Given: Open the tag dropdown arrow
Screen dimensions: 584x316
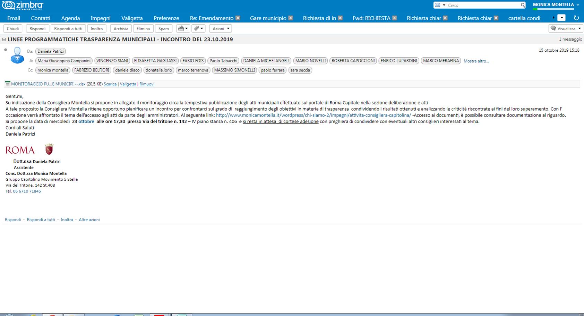Looking at the screenshot, I should 202,28.
